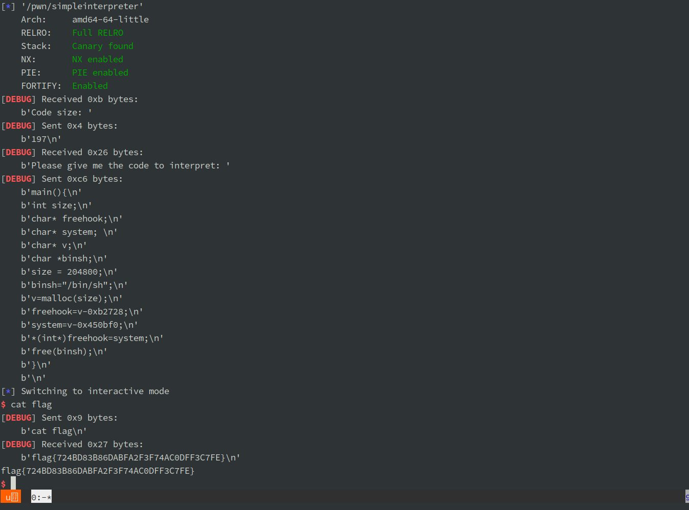Click the 'char* system;' code line
Image resolution: width=689 pixels, height=510 pixels.
70,232
